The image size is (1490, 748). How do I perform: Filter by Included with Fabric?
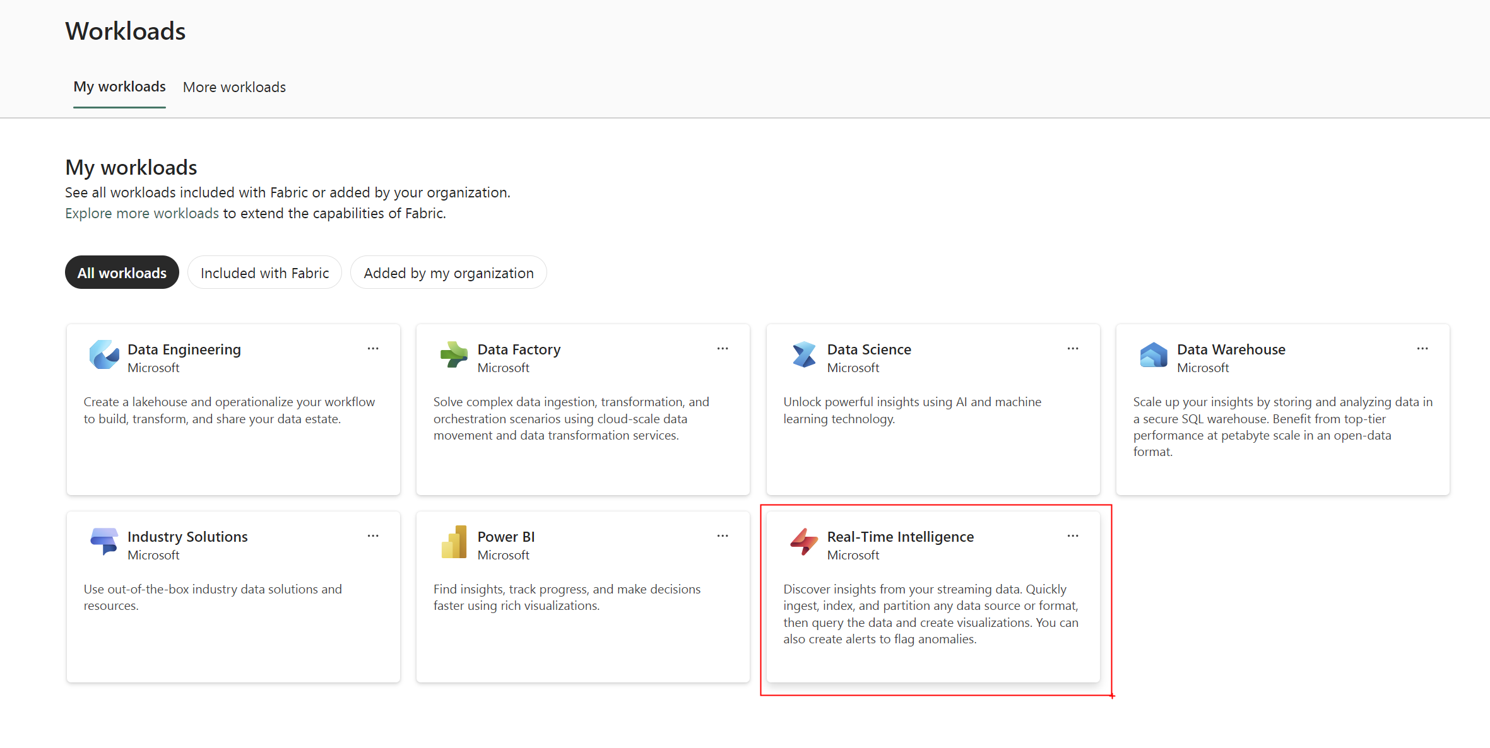tap(264, 273)
